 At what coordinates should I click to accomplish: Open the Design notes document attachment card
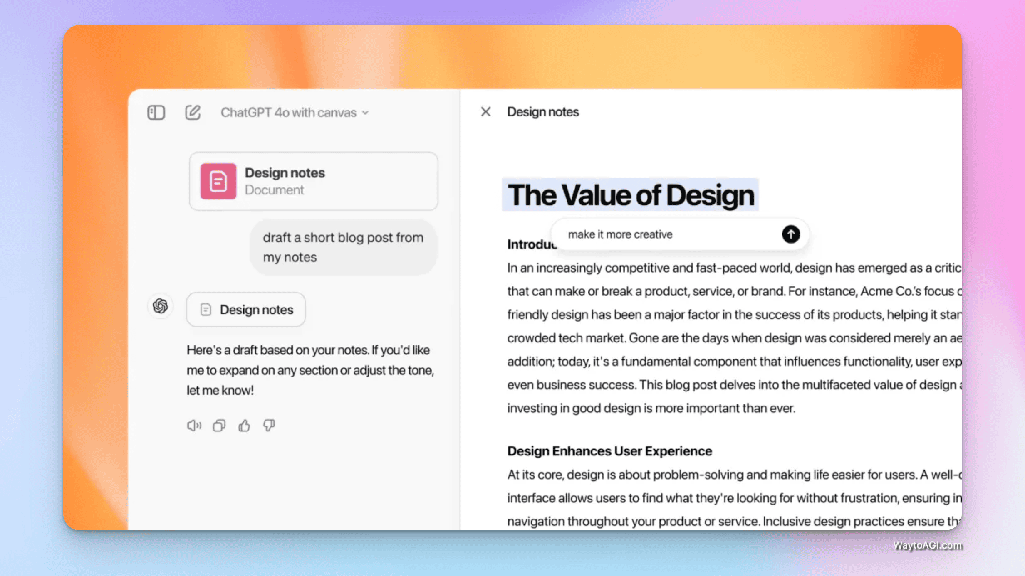pyautogui.click(x=313, y=181)
